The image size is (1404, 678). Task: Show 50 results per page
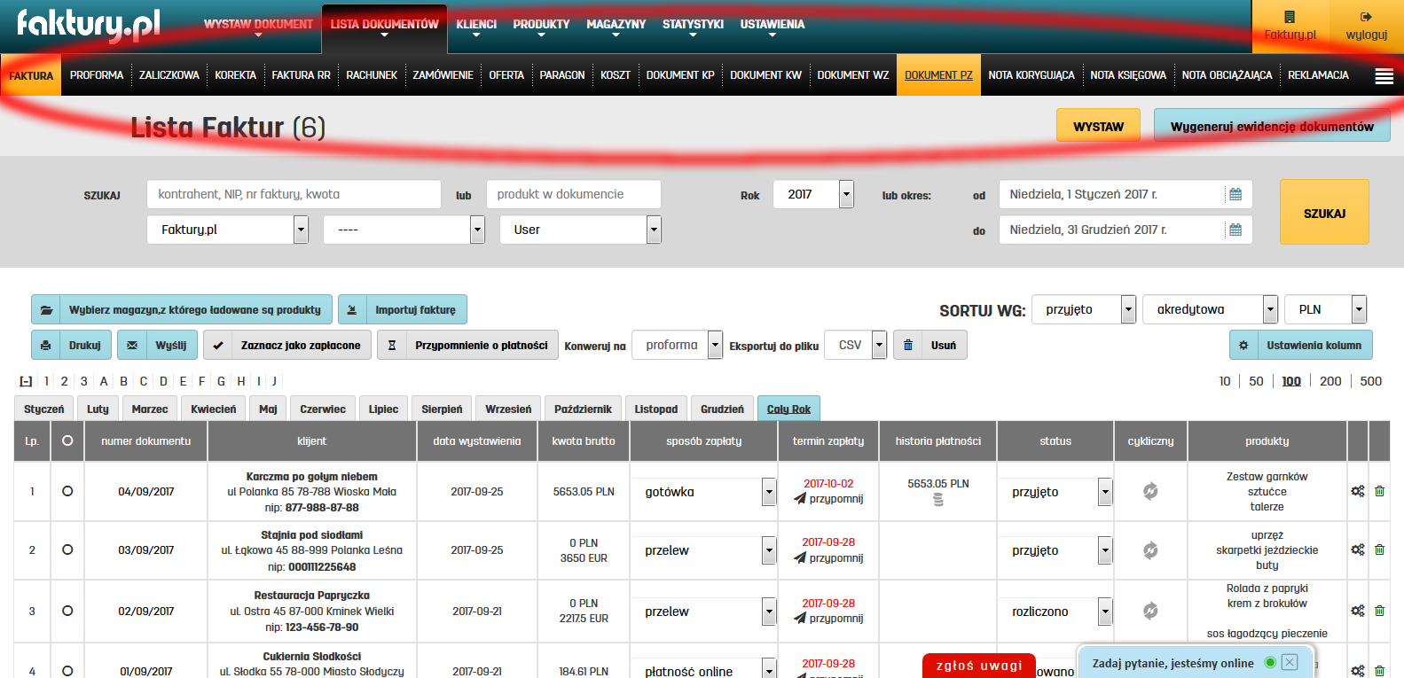1256,381
